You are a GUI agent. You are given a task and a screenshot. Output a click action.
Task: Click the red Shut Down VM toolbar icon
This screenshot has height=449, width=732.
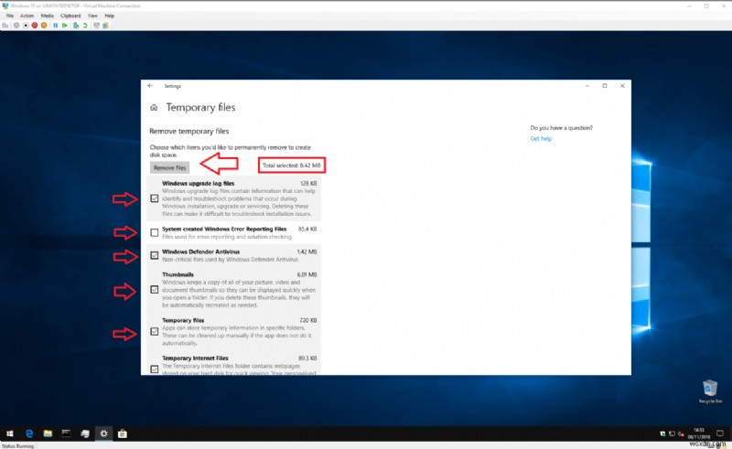pyautogui.click(x=35, y=26)
